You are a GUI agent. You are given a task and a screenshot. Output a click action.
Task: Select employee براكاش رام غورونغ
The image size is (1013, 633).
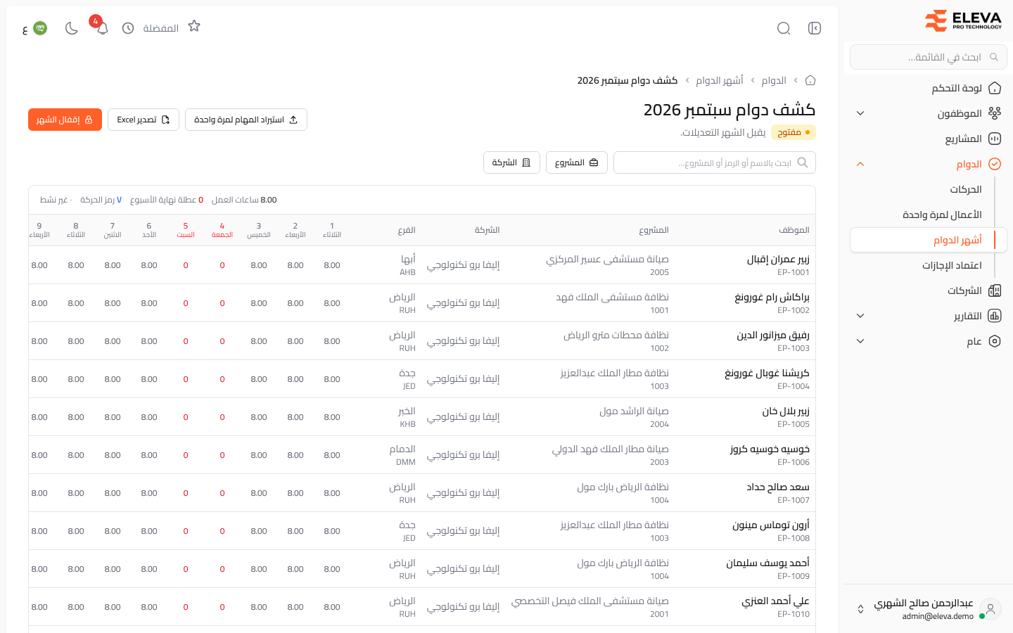[x=772, y=297]
